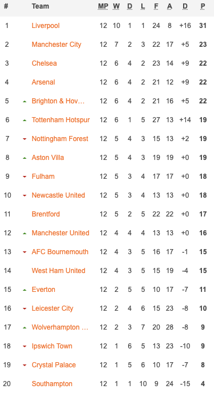Viewport: 214px width, 393px height.
Task: Click green up arrow beside Everton
Action: pos(25,290)
